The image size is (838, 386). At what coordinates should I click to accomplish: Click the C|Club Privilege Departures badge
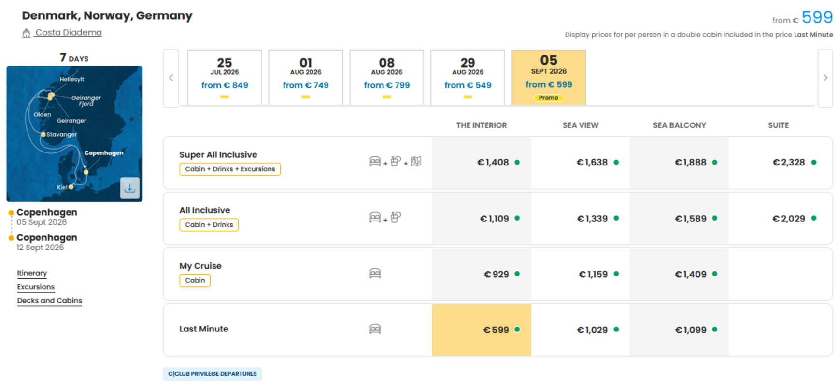(213, 374)
